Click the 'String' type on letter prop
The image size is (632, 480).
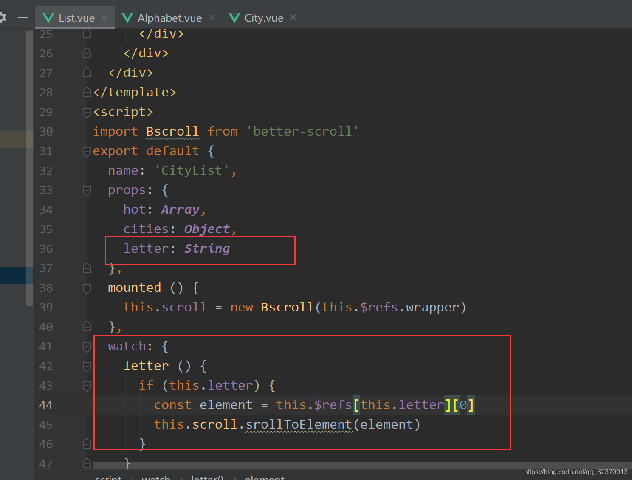point(207,248)
